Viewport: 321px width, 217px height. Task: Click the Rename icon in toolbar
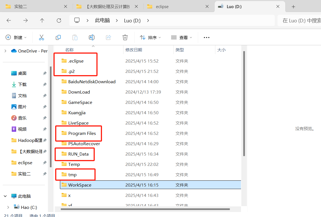tap(91, 37)
